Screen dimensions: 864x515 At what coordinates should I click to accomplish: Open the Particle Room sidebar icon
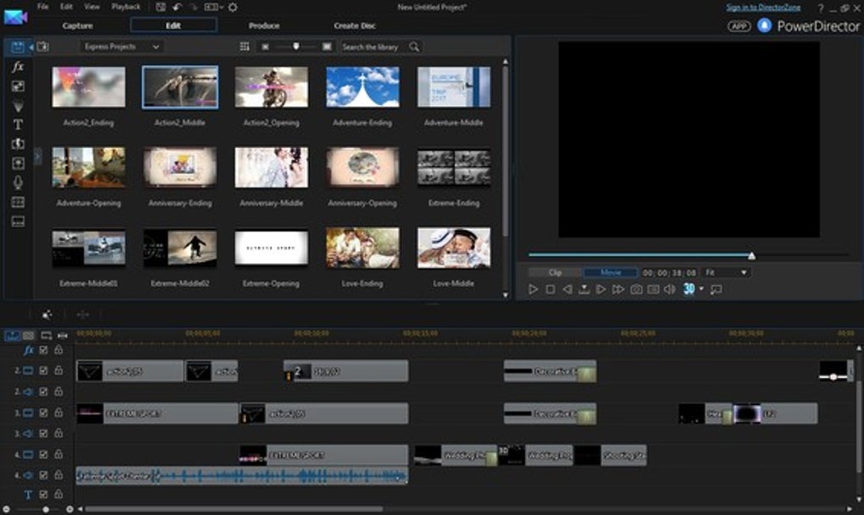point(18,105)
